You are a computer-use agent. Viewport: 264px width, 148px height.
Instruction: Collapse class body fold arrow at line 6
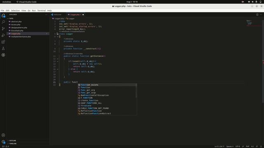(58, 37)
